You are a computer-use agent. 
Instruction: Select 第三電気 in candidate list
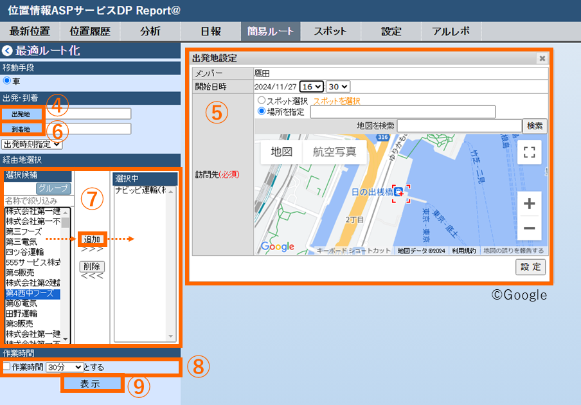click(x=33, y=242)
